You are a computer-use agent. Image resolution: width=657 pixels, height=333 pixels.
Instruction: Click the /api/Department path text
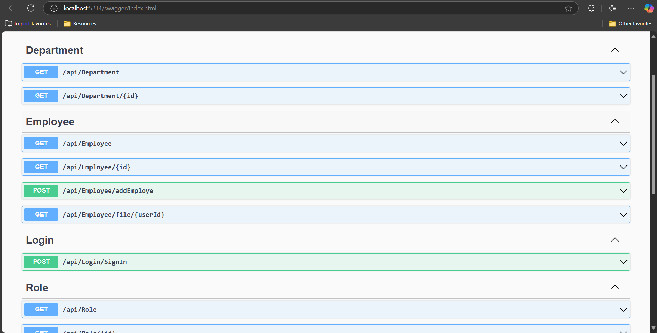click(91, 72)
